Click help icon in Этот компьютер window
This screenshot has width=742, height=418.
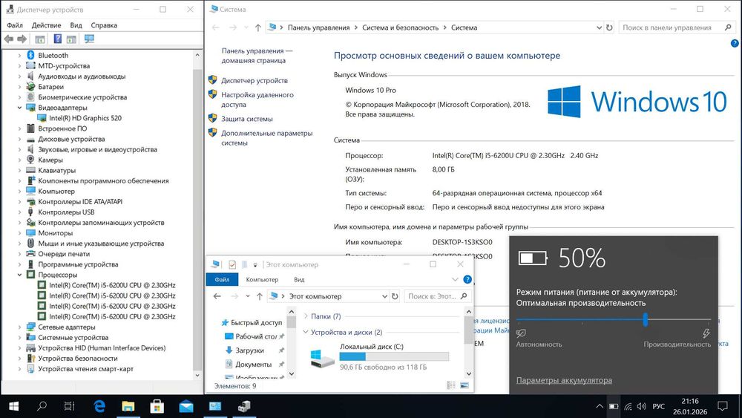(x=467, y=279)
